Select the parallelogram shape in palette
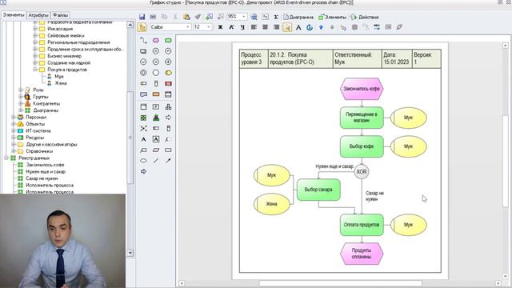The height and width of the screenshot is (288, 512). coord(156,150)
